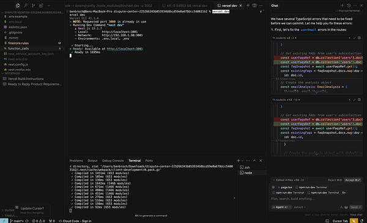Maximize the bottom panel with caret
Image resolution: width=367 pixels, height=223 pixels.
pyautogui.click(x=254, y=161)
